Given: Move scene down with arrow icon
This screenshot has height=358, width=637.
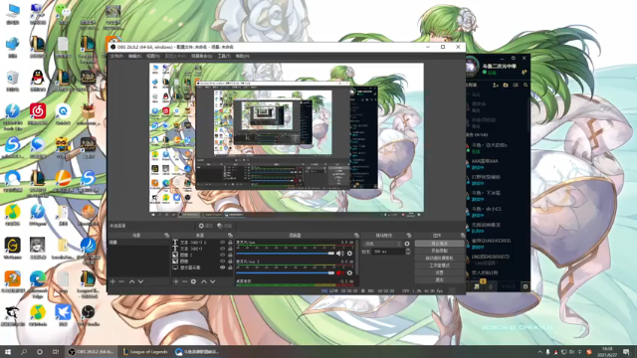Looking at the screenshot, I should (140, 281).
